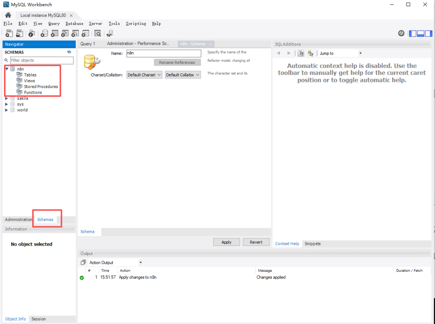The image size is (435, 324).
Task: Click the schema editor database icon
Action: [x=92, y=62]
